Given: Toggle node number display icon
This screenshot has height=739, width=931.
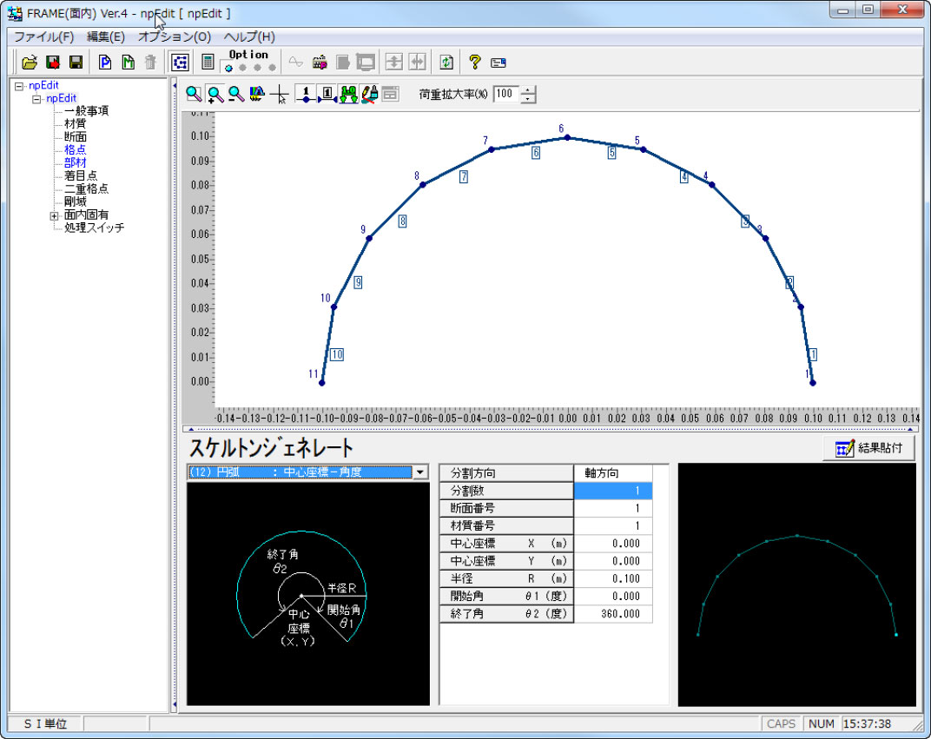Looking at the screenshot, I should pyautogui.click(x=304, y=94).
